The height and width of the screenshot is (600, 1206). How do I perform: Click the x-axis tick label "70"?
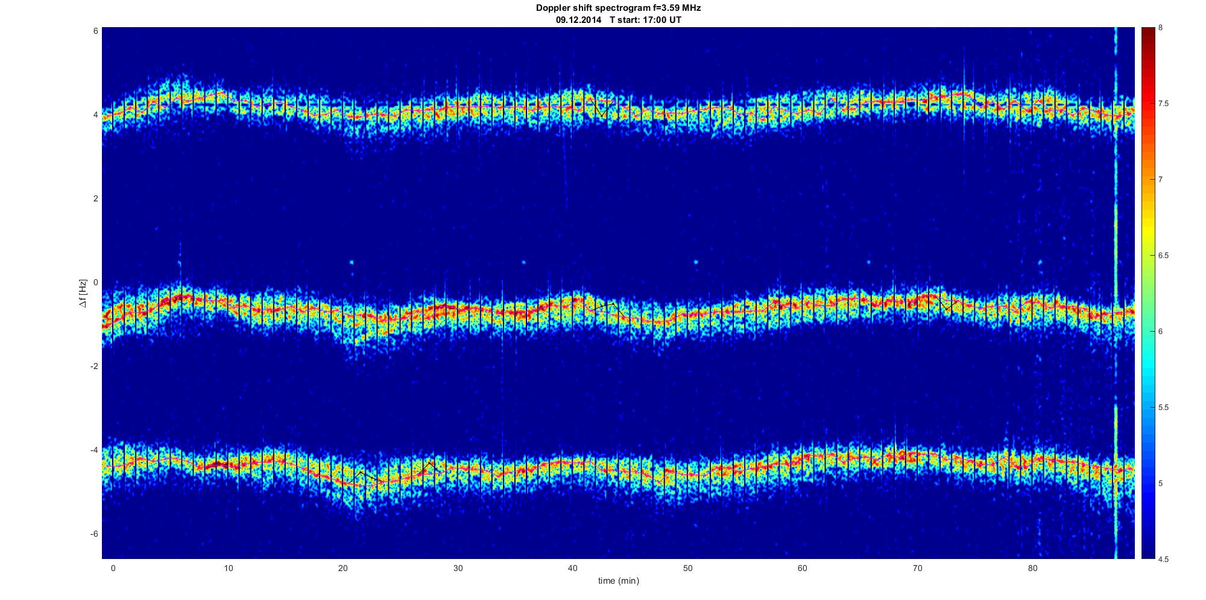point(918,568)
